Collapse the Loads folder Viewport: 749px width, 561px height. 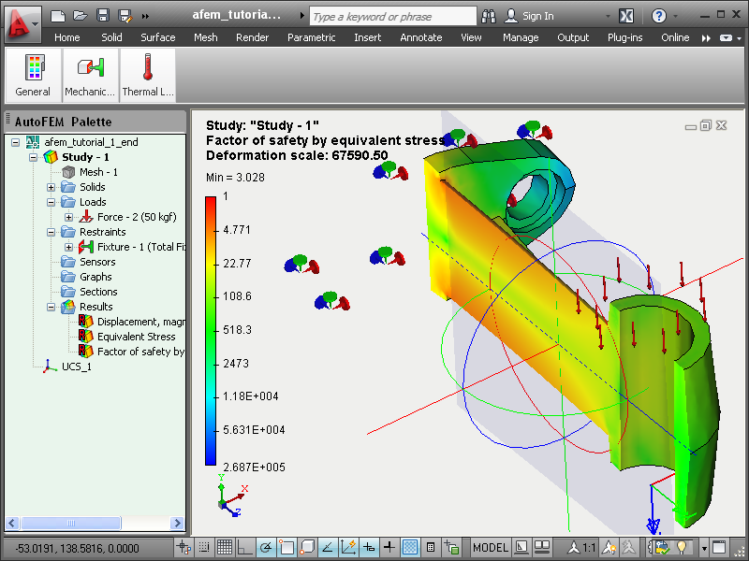(51, 202)
